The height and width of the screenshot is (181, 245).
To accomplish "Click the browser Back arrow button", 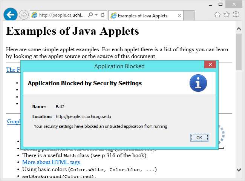I will click(x=11, y=15).
